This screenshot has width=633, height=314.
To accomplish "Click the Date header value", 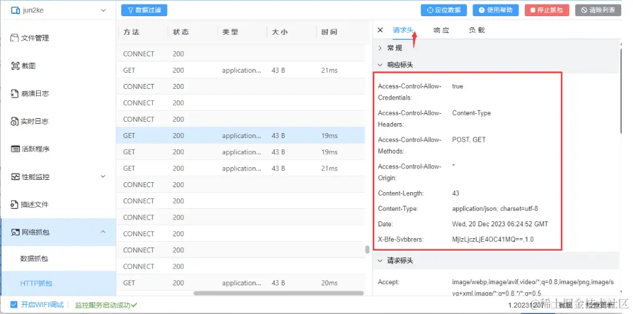I will tap(500, 224).
